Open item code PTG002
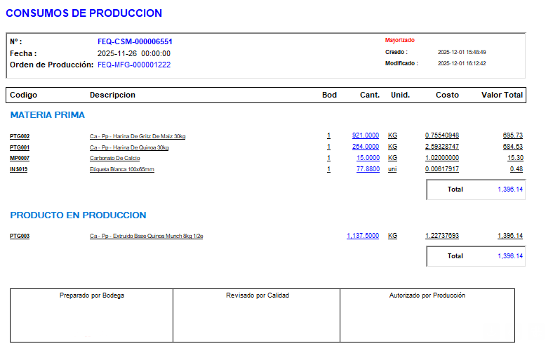This screenshot has height=346, width=546. (20, 136)
